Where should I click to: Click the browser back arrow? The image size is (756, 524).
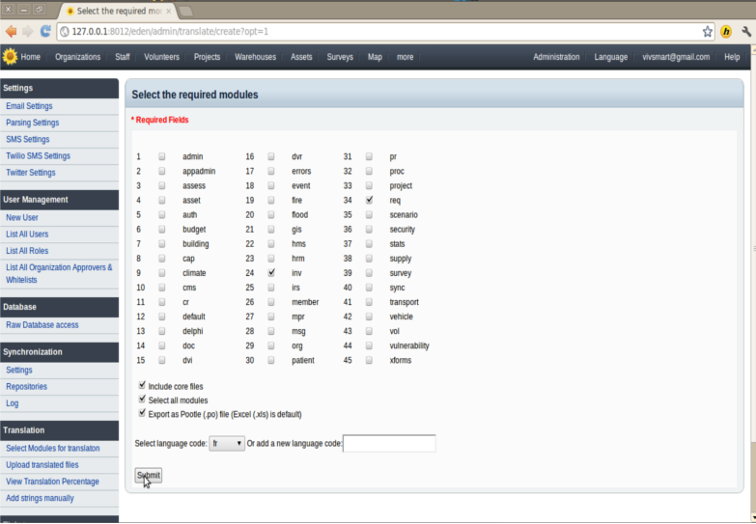pyautogui.click(x=11, y=31)
